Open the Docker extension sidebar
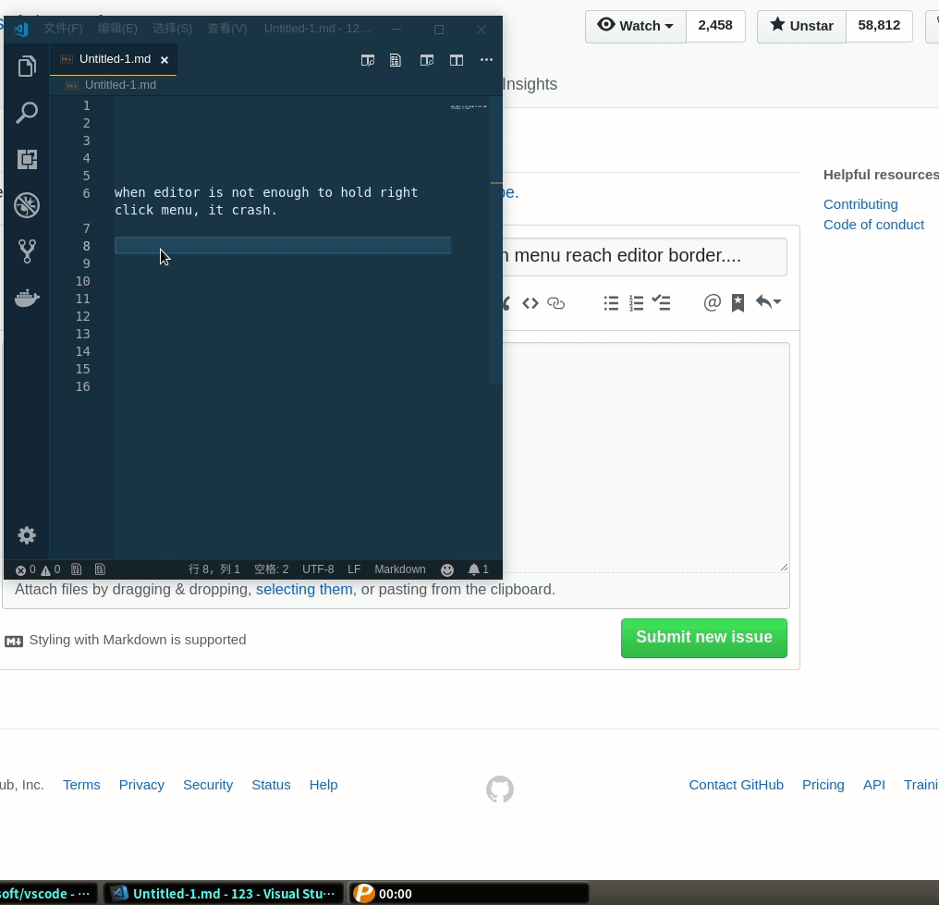 (26, 297)
